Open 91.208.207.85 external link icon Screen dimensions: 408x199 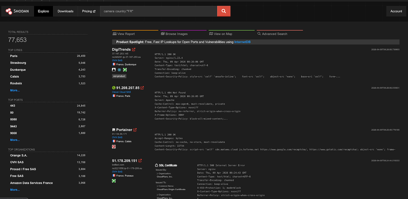(x=142, y=88)
